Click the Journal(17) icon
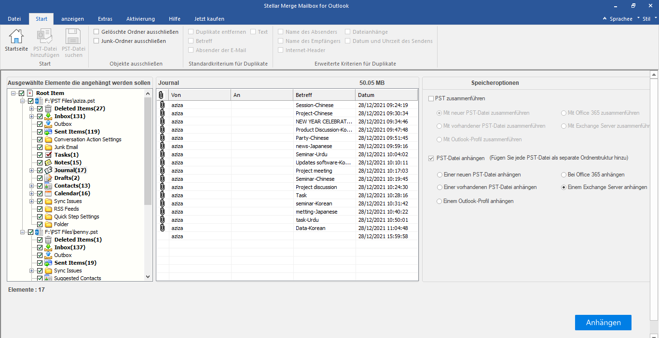The image size is (659, 338). point(48,170)
